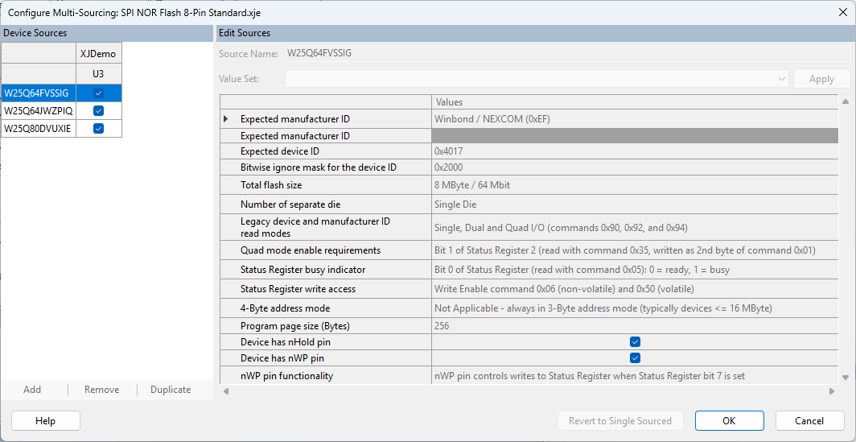This screenshot has height=442, width=856.
Task: Uncheck Device has nWP pin
Action: click(635, 358)
